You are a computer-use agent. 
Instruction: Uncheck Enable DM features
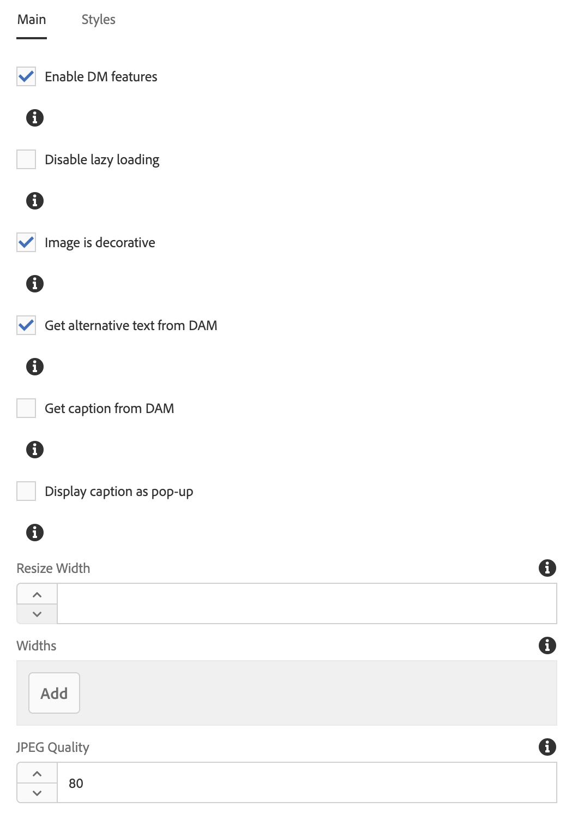[x=25, y=76]
